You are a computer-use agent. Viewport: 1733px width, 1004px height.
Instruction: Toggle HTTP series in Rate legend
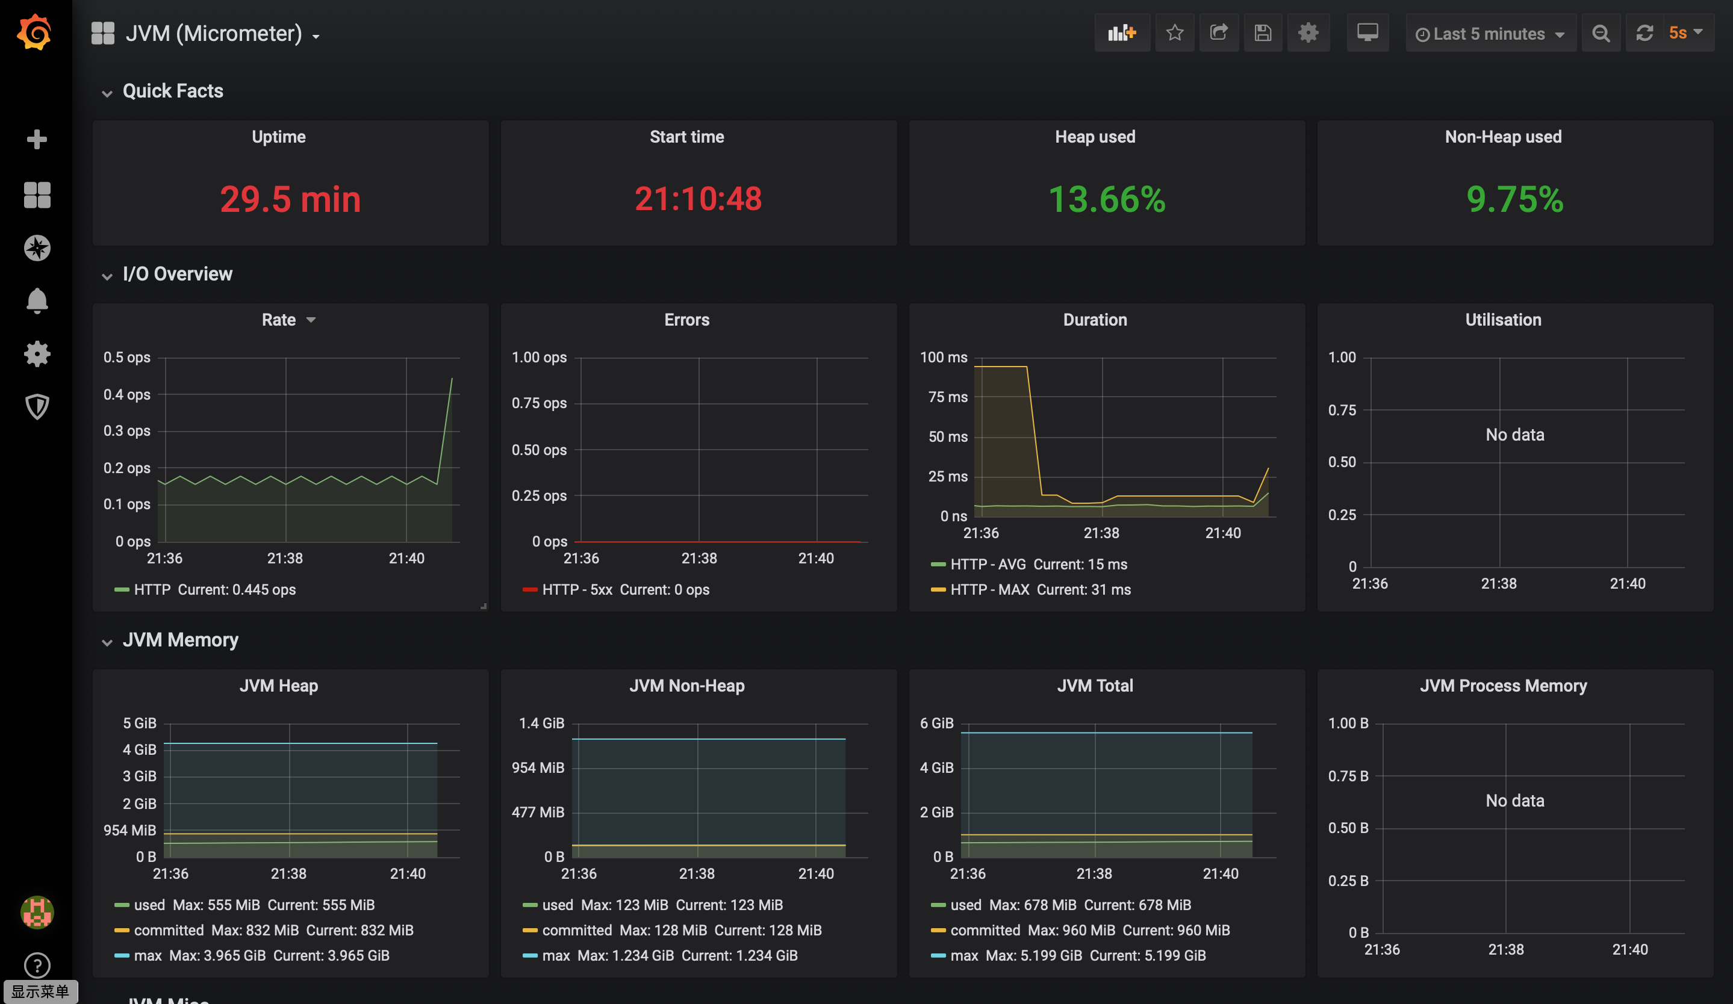coord(152,590)
